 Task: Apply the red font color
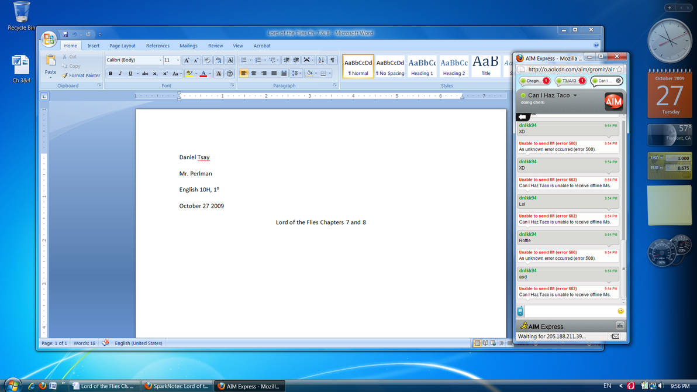tap(203, 73)
